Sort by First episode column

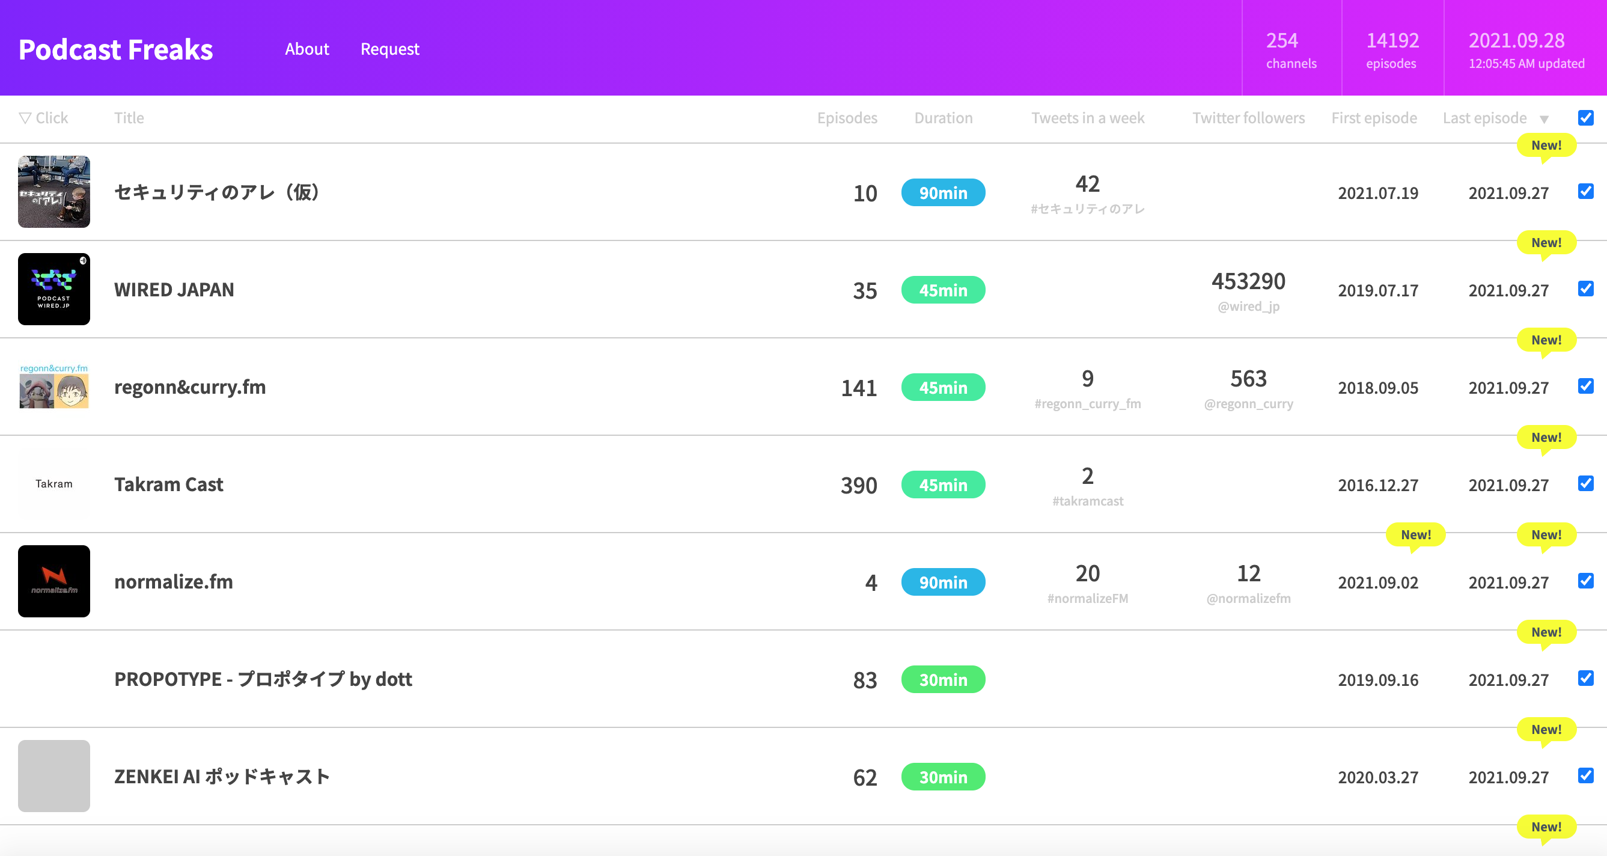(1374, 118)
